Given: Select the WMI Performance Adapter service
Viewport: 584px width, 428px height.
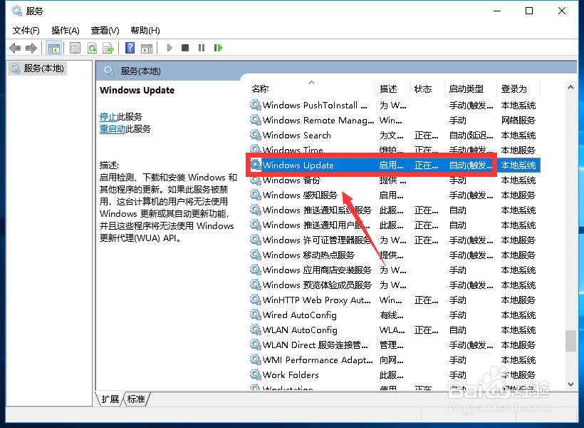Looking at the screenshot, I should [395, 360].
